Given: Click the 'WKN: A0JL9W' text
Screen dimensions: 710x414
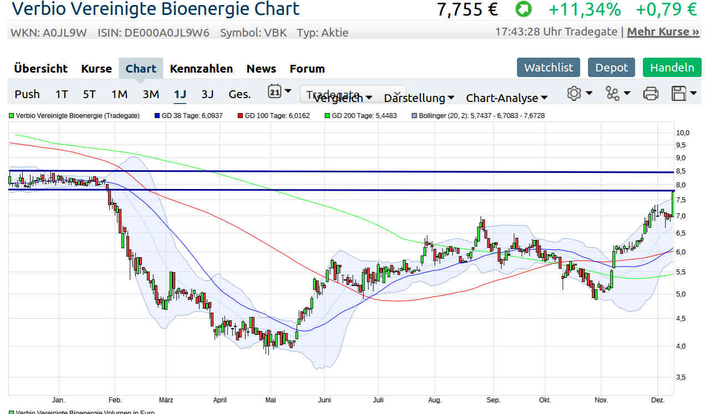Looking at the screenshot, I should [49, 33].
